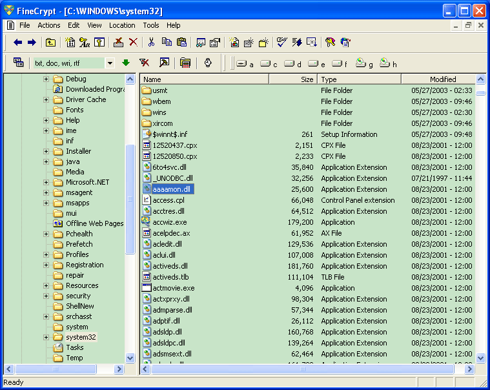Switch to drive d
The width and height of the screenshot is (490, 390).
(x=292, y=64)
